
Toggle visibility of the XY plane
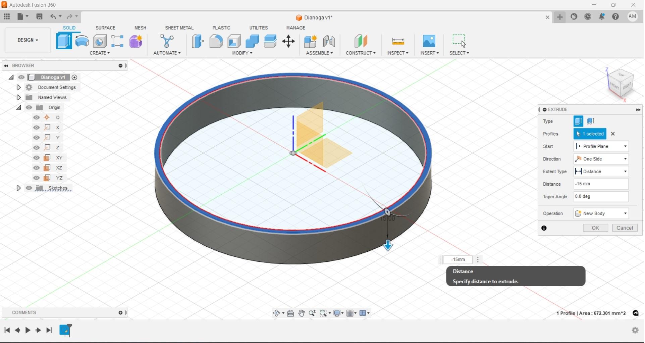pos(36,157)
